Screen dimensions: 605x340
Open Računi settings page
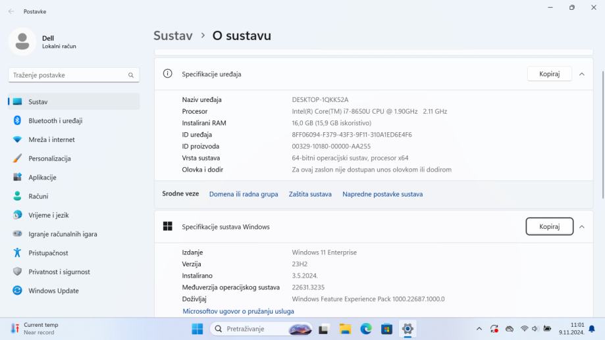pyautogui.click(x=74, y=196)
